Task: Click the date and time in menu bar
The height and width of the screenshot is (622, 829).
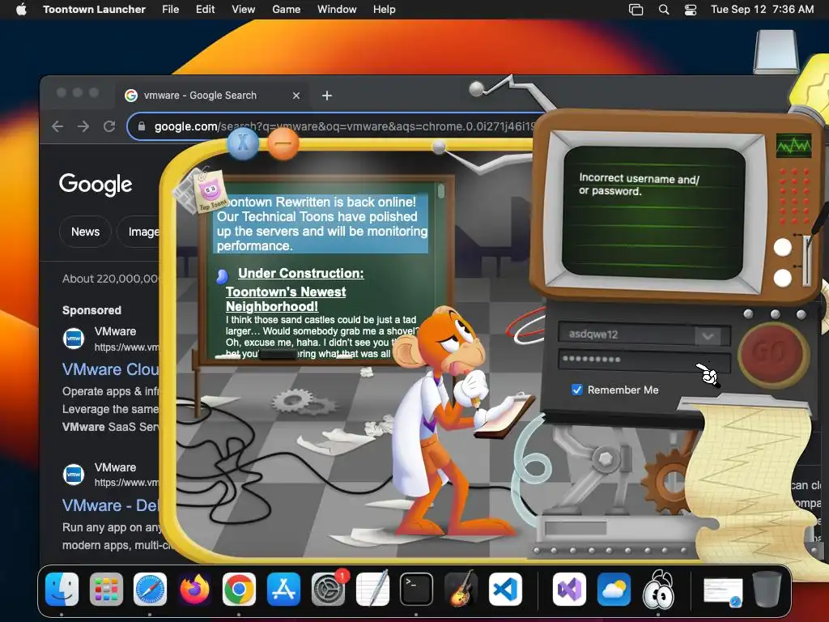Action: pyautogui.click(x=762, y=9)
